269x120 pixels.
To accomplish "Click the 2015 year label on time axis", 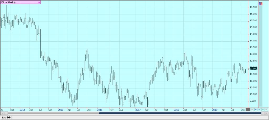I will (61, 110).
